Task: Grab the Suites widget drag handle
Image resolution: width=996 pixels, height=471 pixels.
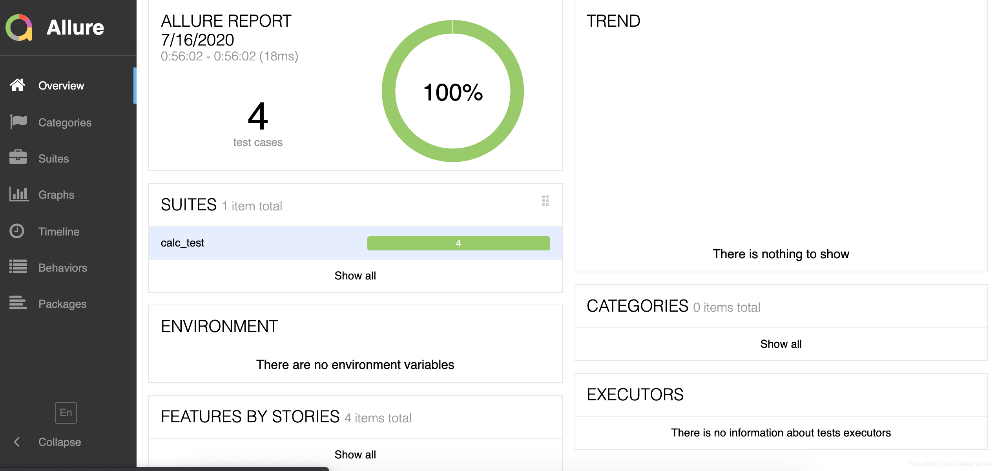Action: tap(545, 201)
